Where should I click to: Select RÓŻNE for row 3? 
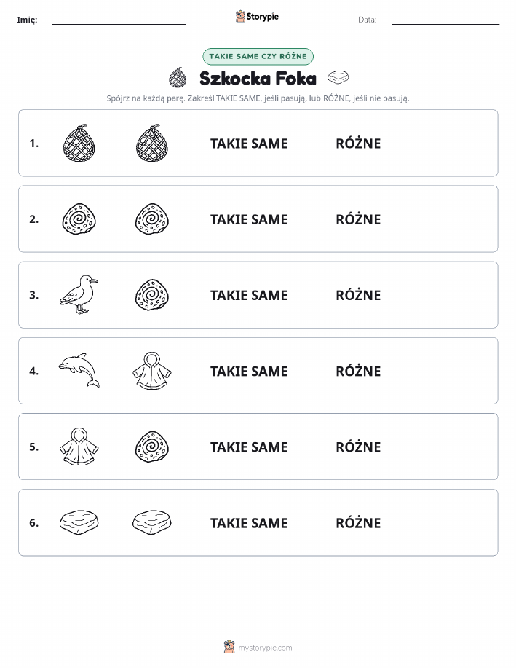pos(358,295)
